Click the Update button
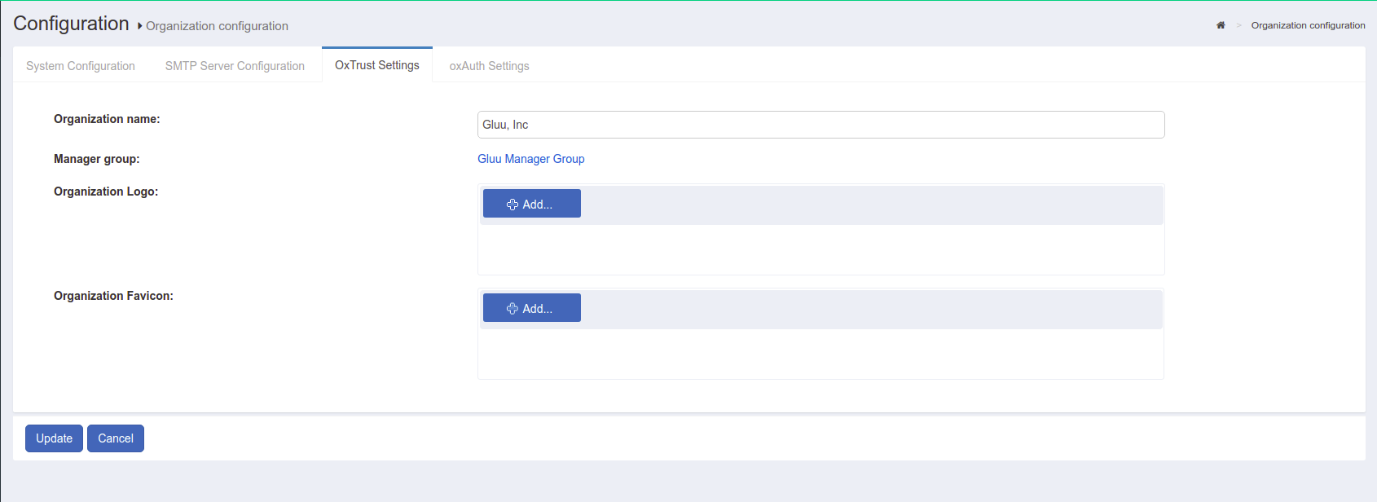 [x=54, y=438]
